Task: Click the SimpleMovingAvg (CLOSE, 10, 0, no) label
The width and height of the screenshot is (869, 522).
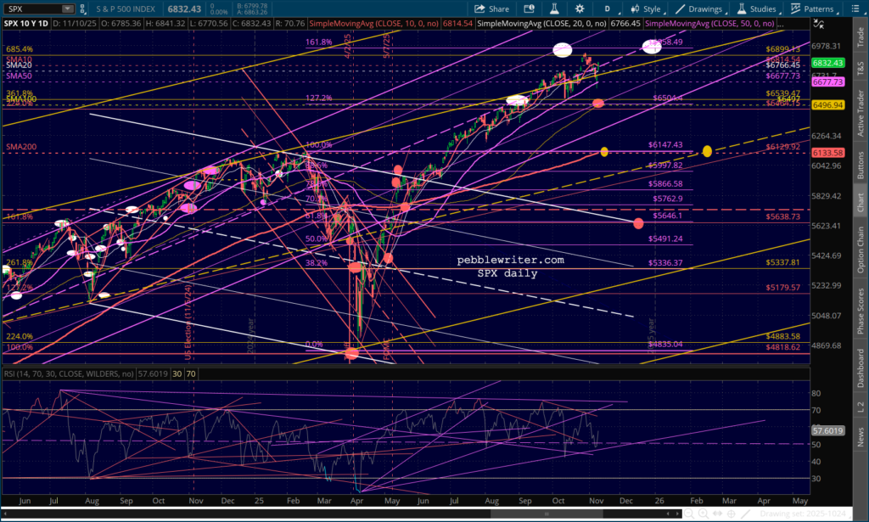Action: (x=374, y=24)
